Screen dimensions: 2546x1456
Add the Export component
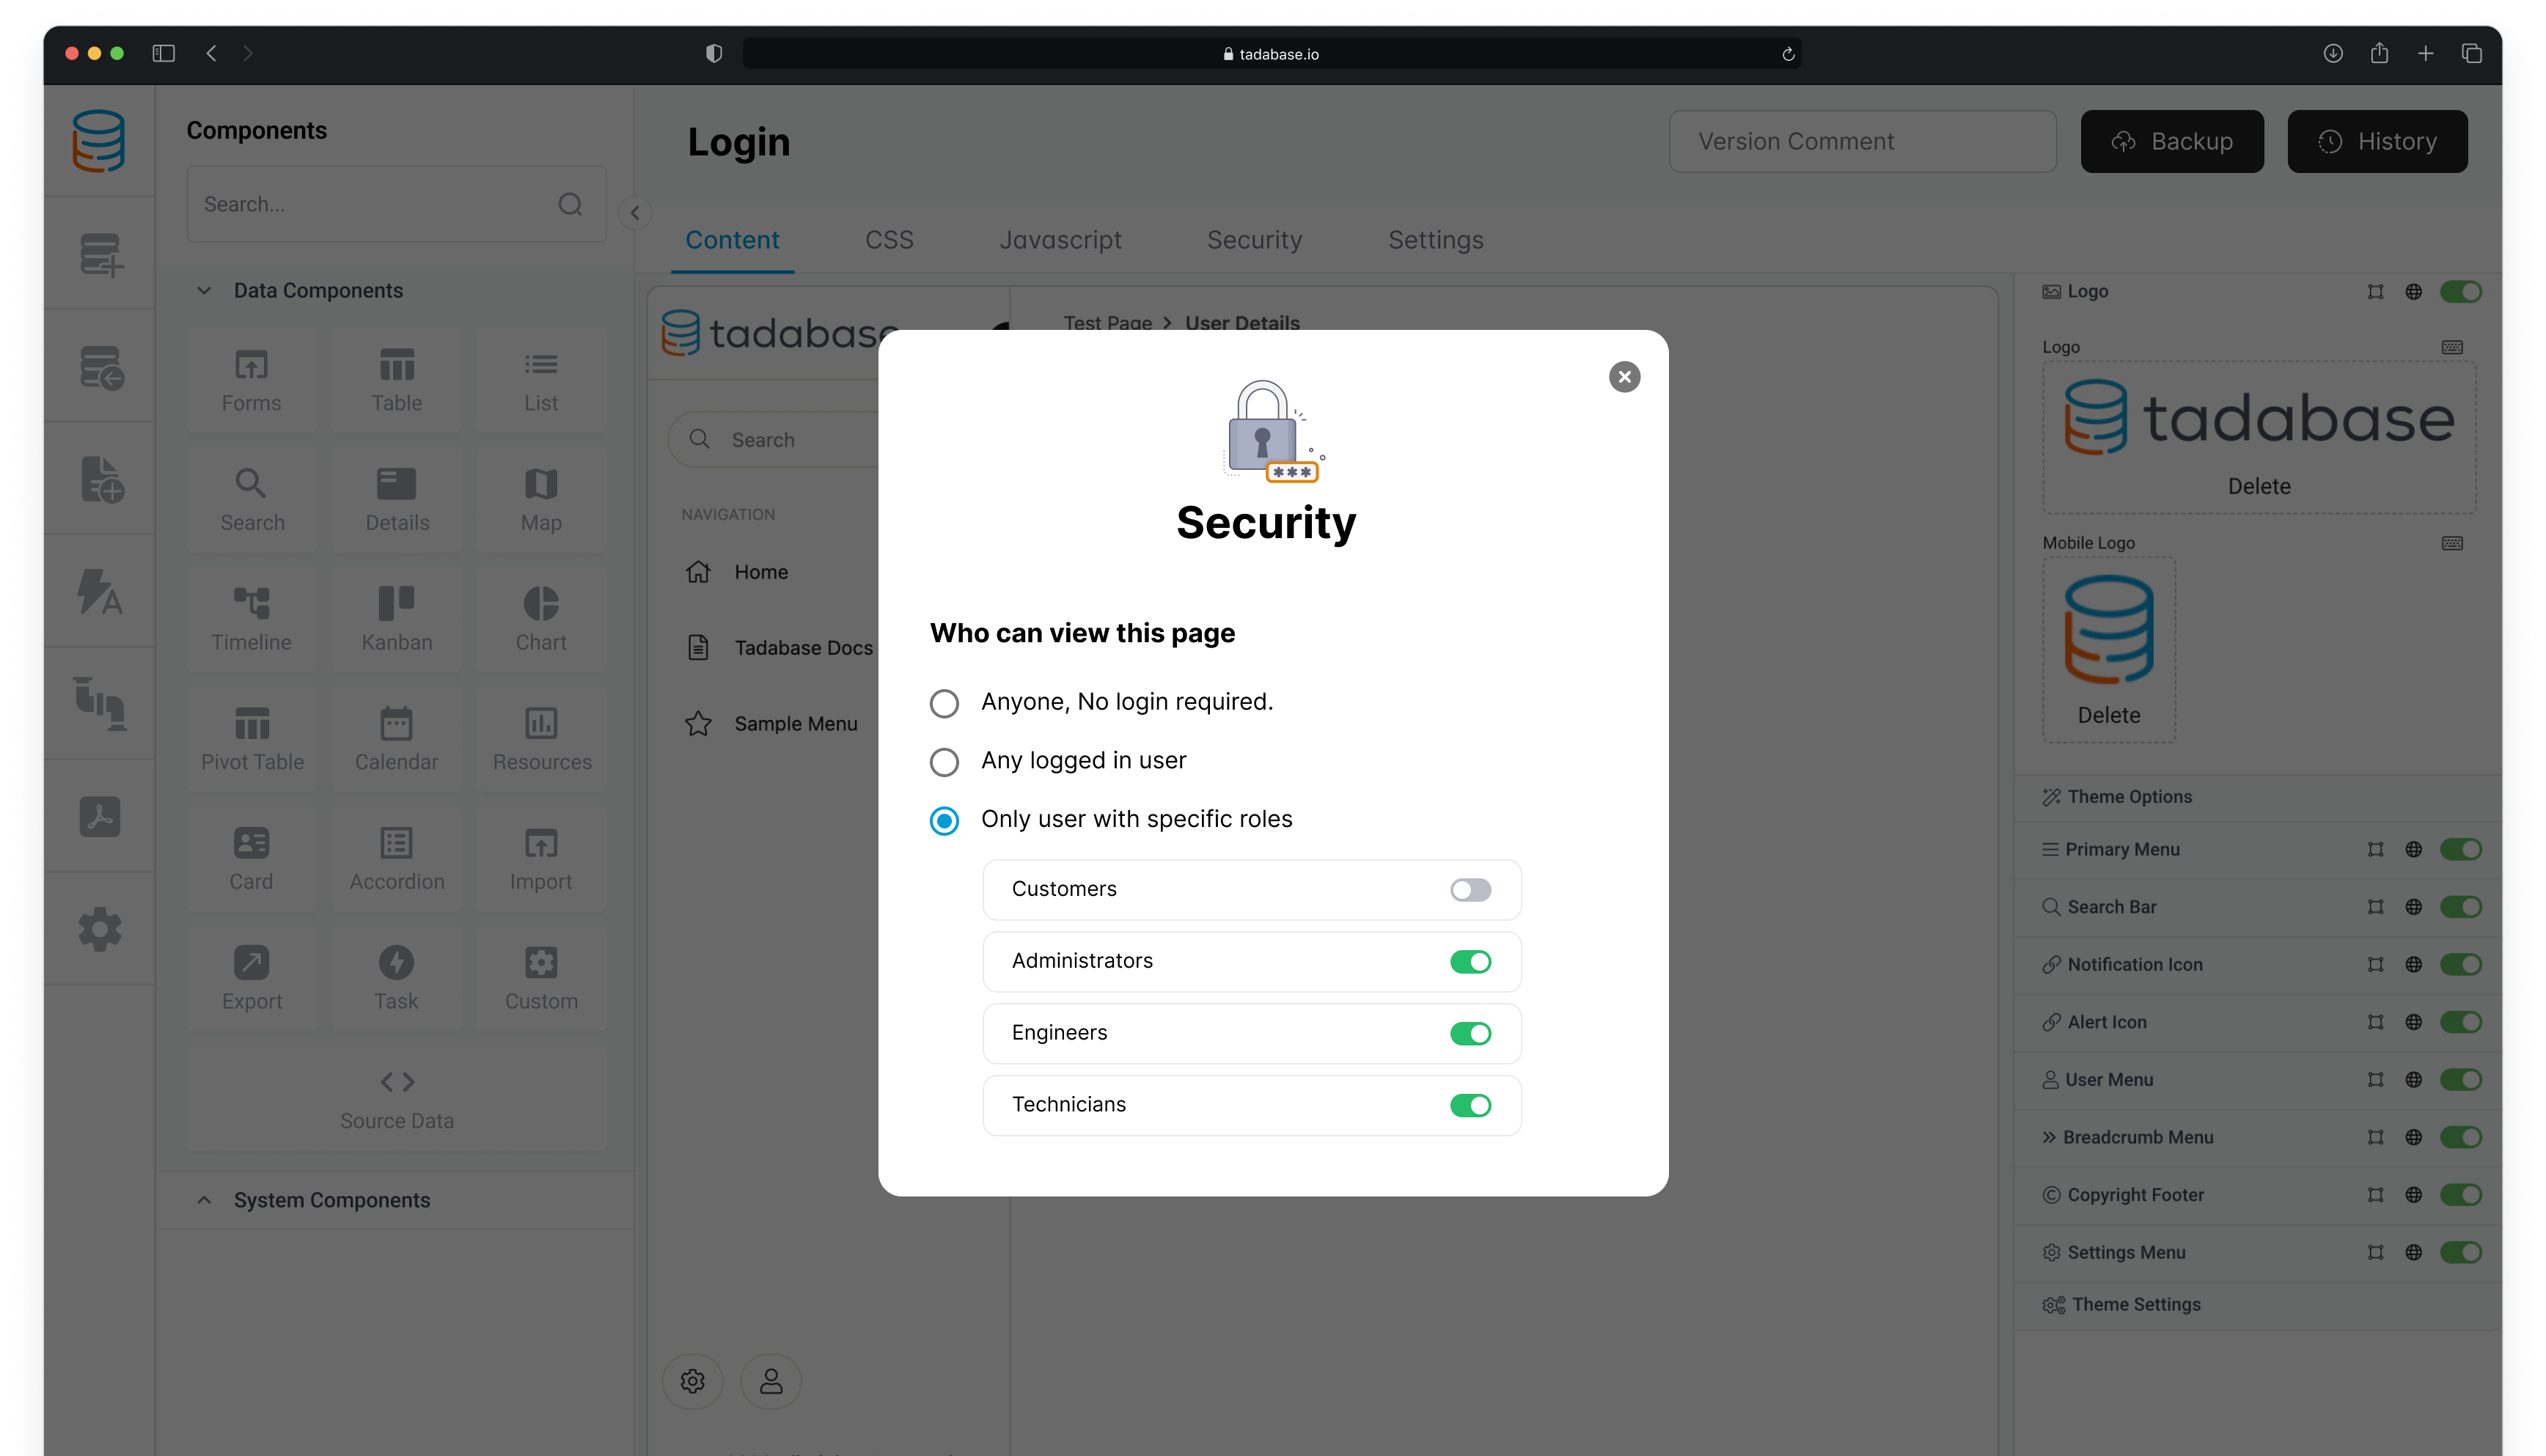[251, 979]
